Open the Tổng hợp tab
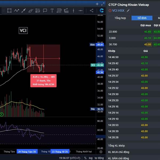This screenshot has height=160, width=160. pos(120,18)
